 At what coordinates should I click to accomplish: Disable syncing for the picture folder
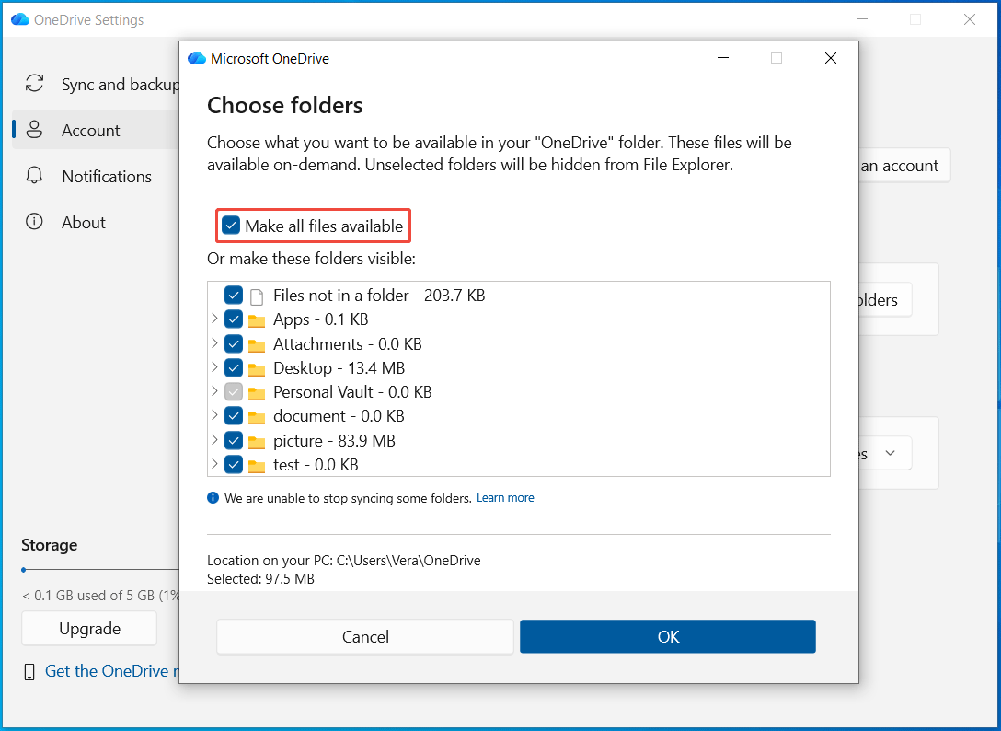(234, 440)
